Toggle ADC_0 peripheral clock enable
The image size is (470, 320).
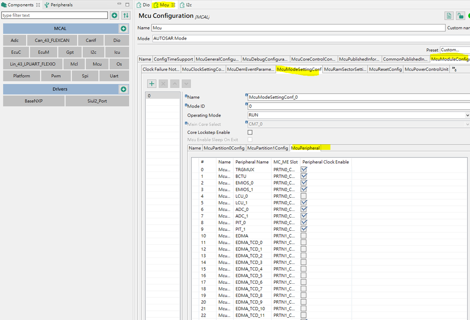pyautogui.click(x=303, y=209)
